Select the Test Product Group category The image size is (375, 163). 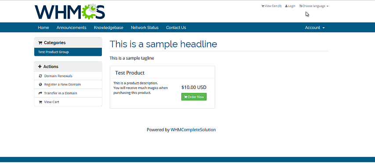[68, 52]
